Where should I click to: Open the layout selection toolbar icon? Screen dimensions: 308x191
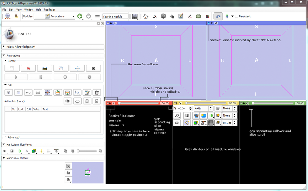[x=135, y=17]
